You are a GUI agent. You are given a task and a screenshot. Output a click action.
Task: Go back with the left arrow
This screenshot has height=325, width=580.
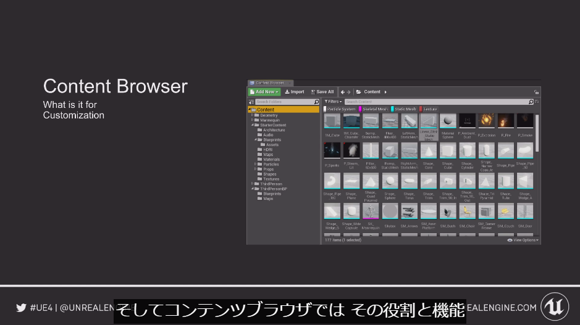coord(343,92)
